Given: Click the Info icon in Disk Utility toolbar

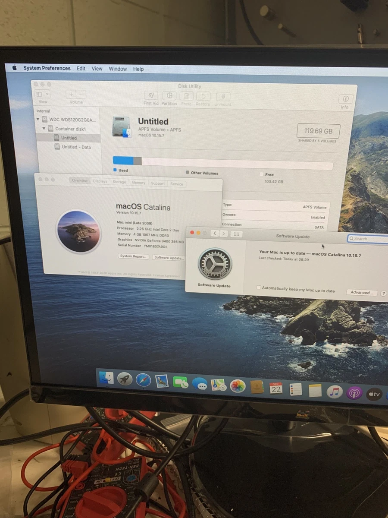Looking at the screenshot, I should point(345,98).
